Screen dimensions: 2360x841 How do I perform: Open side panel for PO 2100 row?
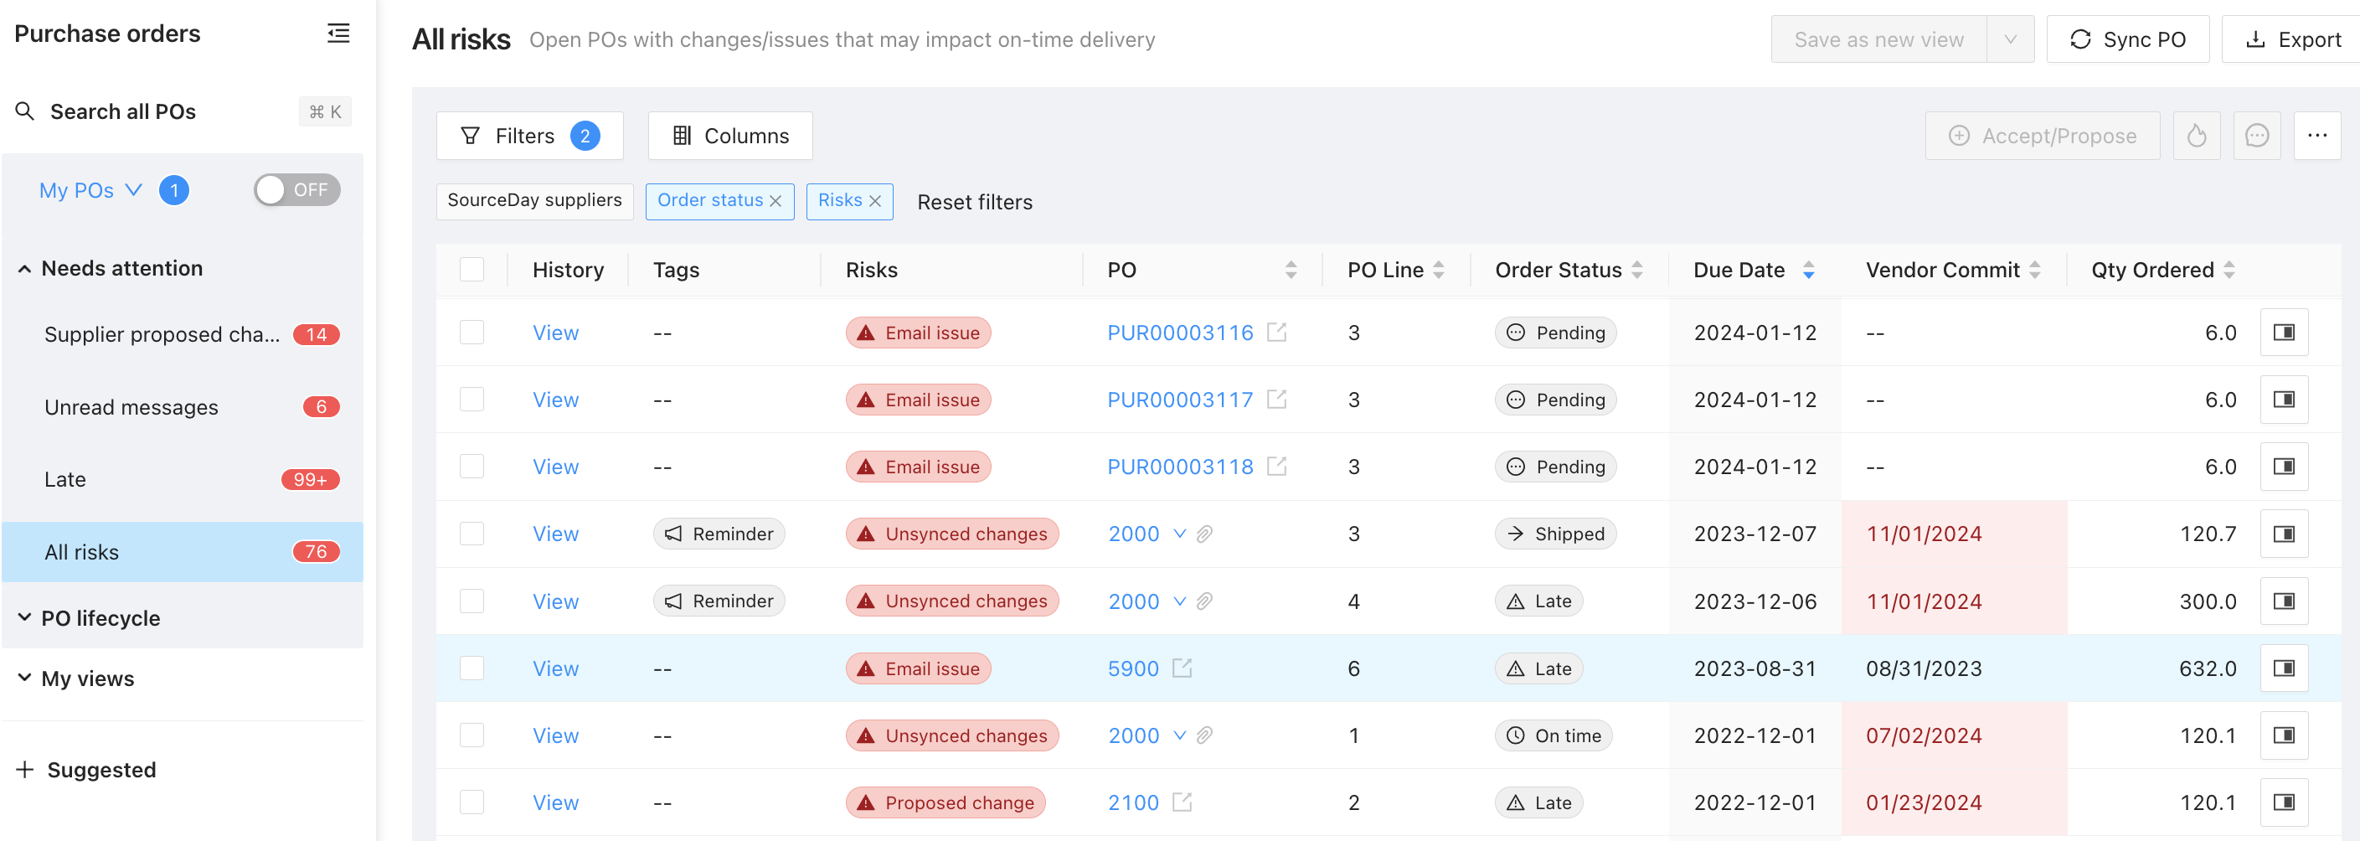2283,802
